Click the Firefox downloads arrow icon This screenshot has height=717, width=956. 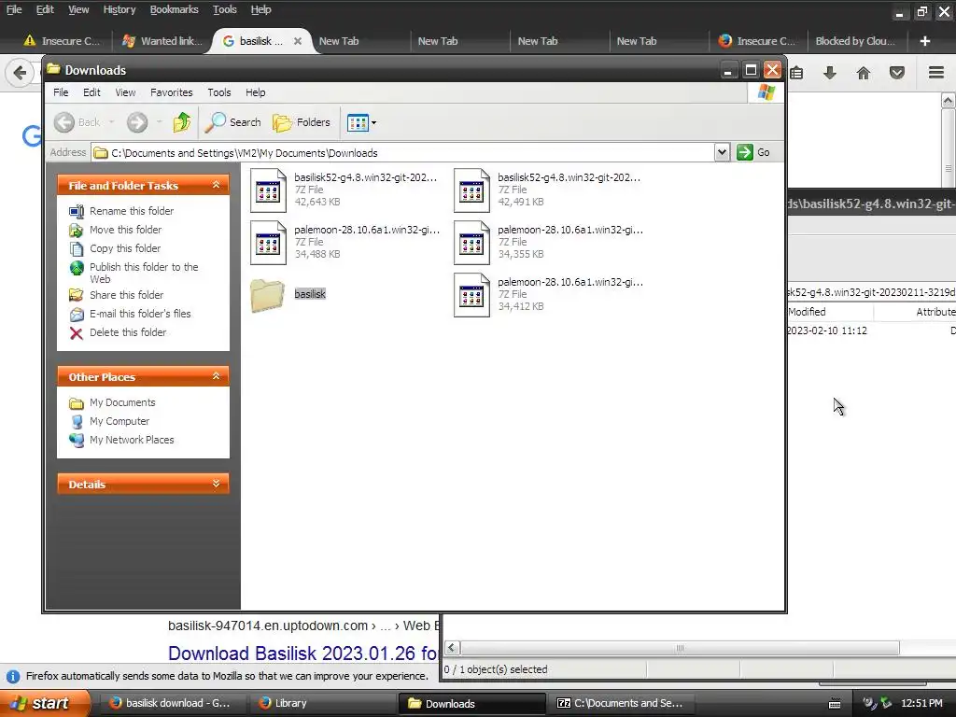pyautogui.click(x=830, y=73)
